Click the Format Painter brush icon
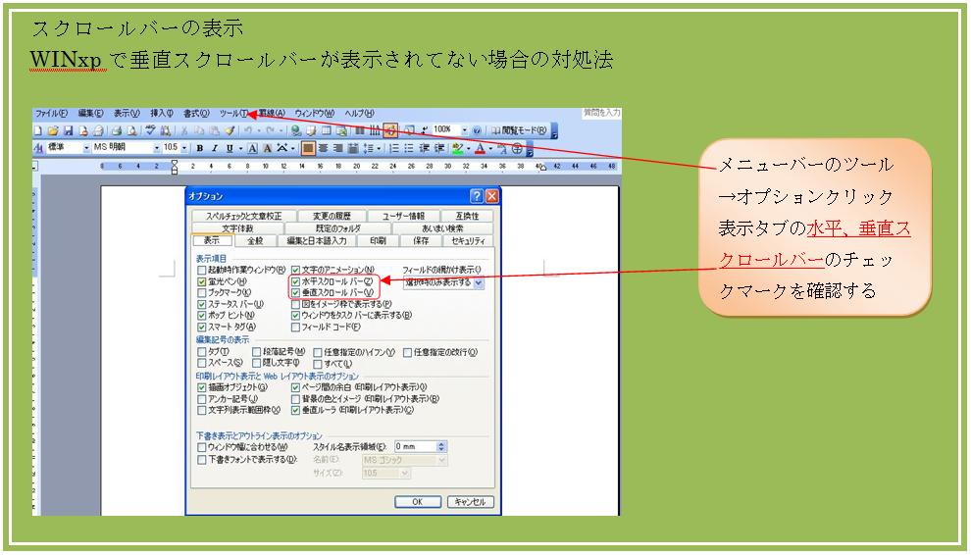Viewport: 971px width, 555px height. tap(230, 130)
